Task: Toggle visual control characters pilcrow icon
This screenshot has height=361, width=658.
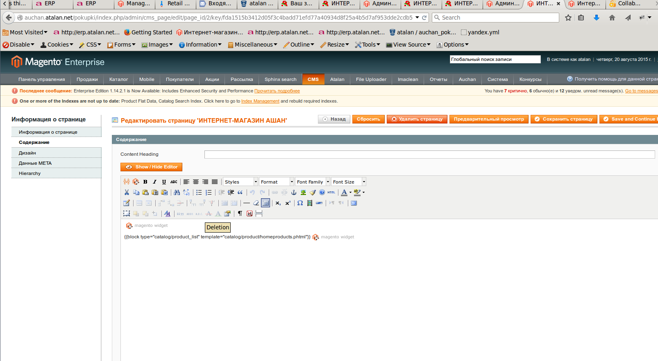Action: click(240, 213)
